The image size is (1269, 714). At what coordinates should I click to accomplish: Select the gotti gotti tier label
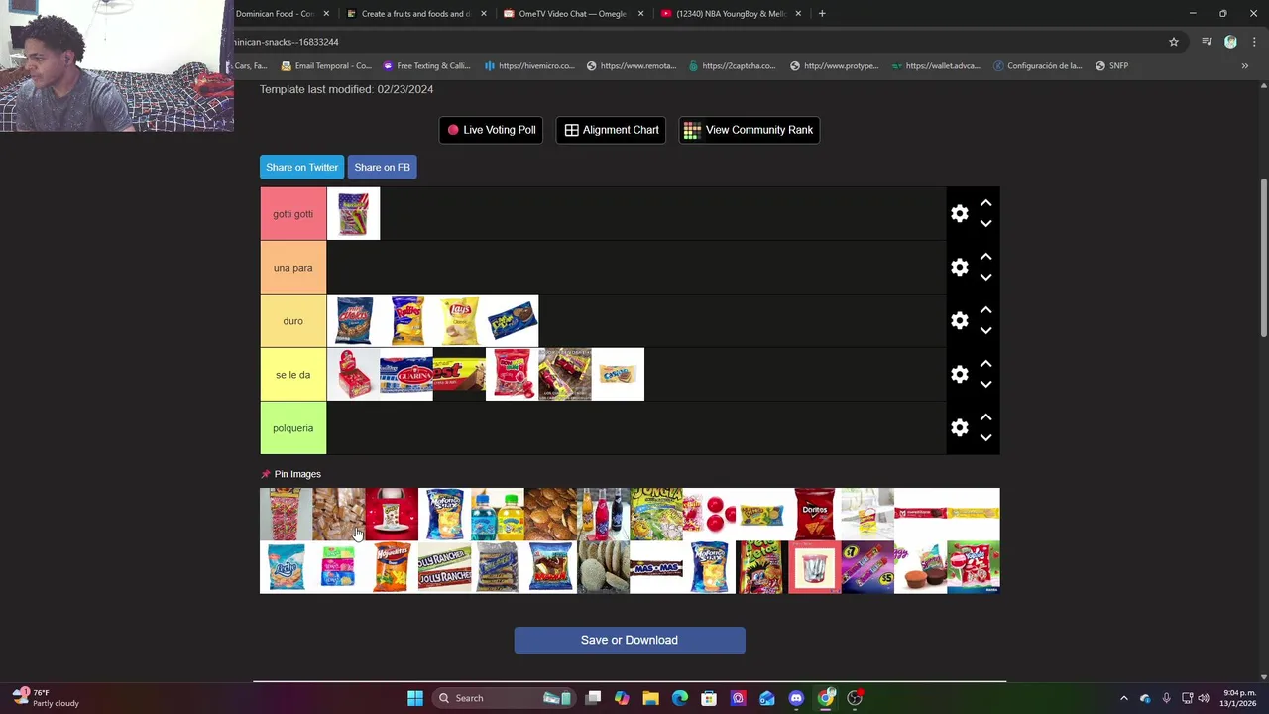point(292,214)
